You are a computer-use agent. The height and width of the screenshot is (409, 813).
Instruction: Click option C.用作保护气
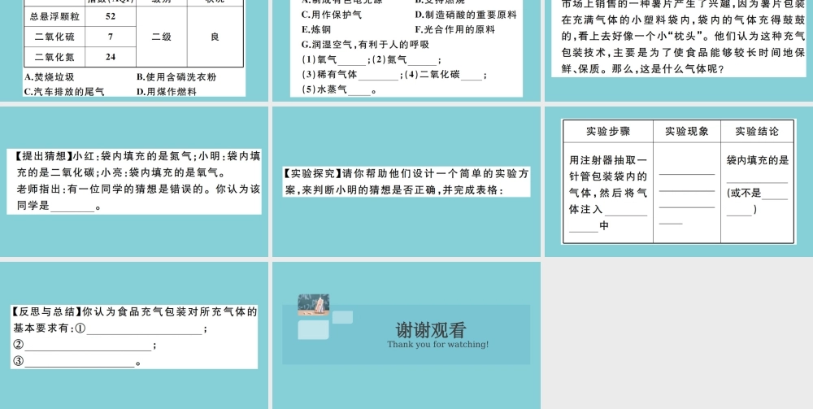tap(332, 15)
